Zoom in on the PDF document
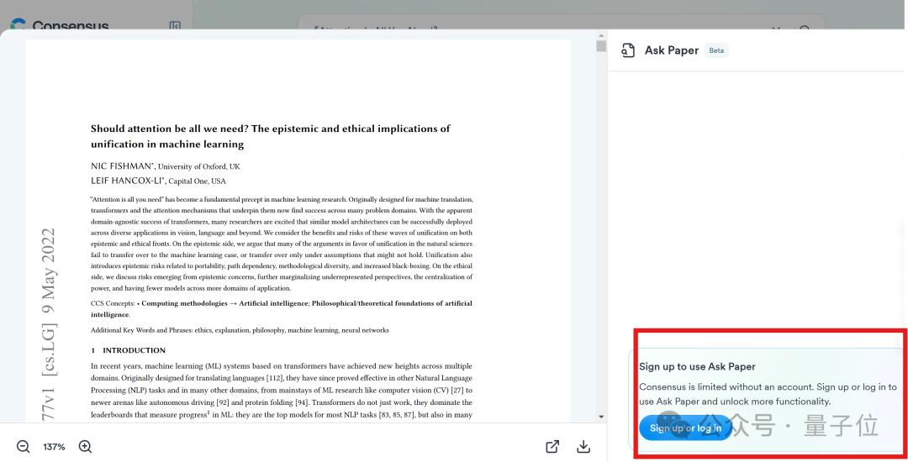908x462 pixels. [x=85, y=447]
